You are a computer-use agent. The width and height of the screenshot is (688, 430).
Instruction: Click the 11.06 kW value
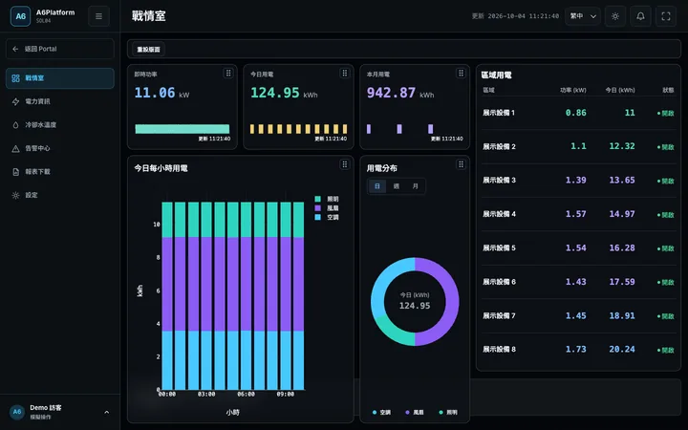(161, 93)
